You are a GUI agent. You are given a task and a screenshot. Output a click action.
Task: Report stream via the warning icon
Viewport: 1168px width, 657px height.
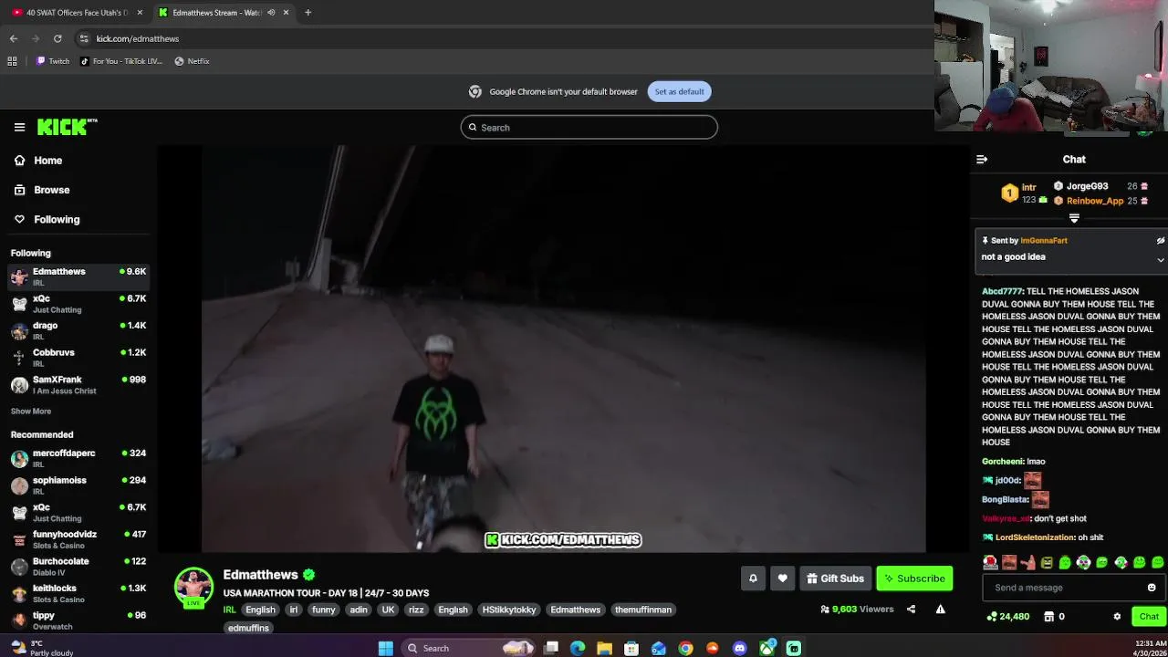[x=940, y=610]
